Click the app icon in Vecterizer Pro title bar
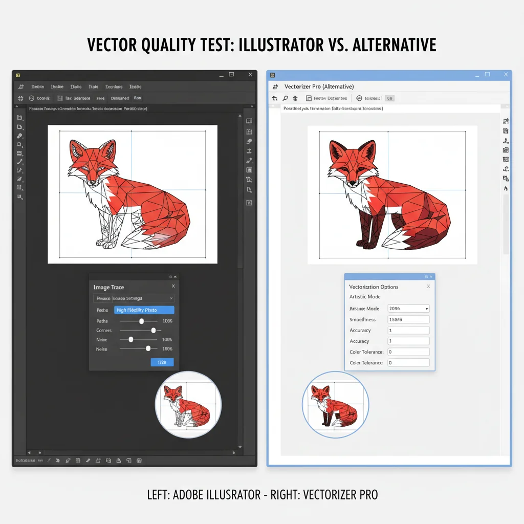Viewport: 524px width, 524px height. click(x=272, y=75)
